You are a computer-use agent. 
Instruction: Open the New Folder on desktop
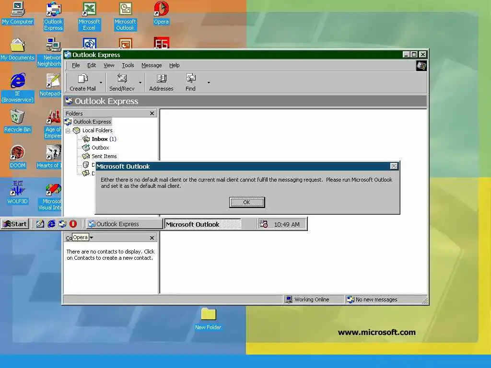point(208,319)
